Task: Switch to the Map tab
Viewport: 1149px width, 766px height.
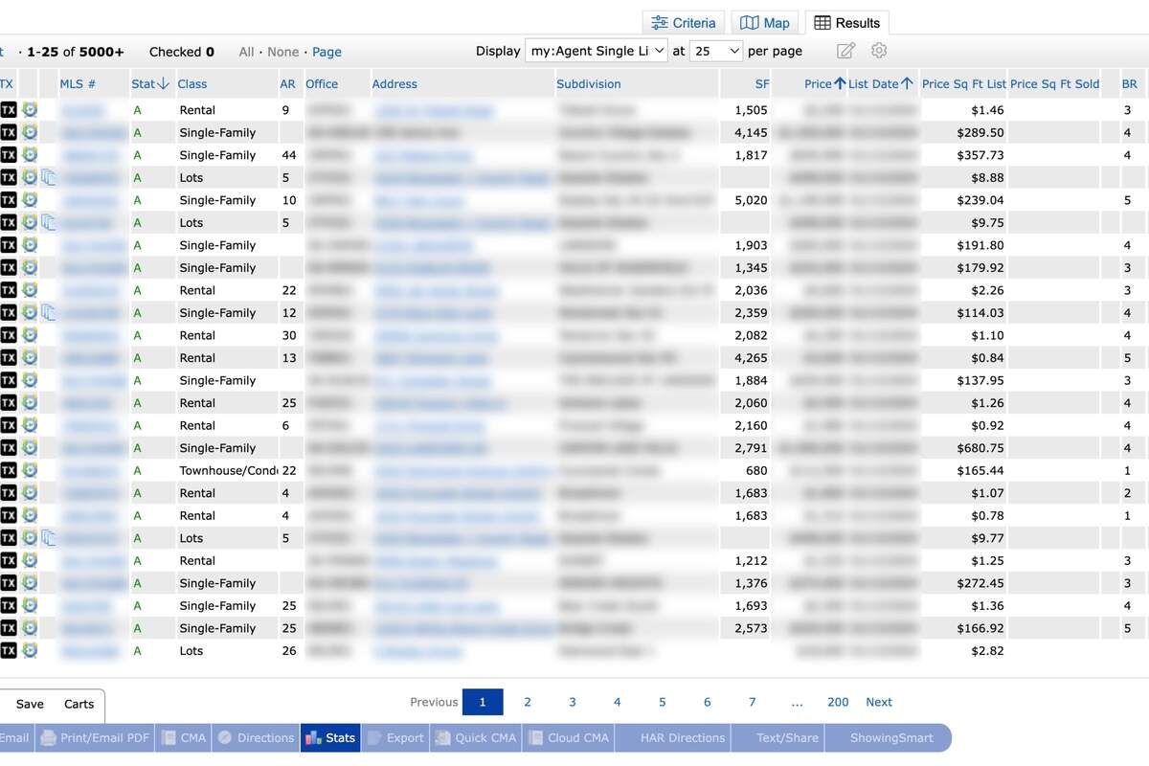Action: [765, 23]
